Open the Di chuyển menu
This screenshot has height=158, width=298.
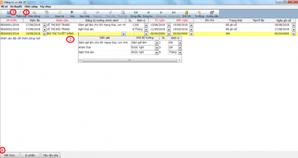click(x=16, y=7)
